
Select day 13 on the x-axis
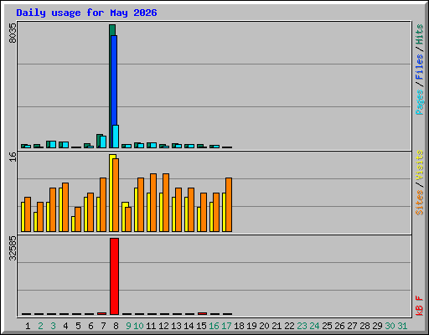[x=176, y=326]
